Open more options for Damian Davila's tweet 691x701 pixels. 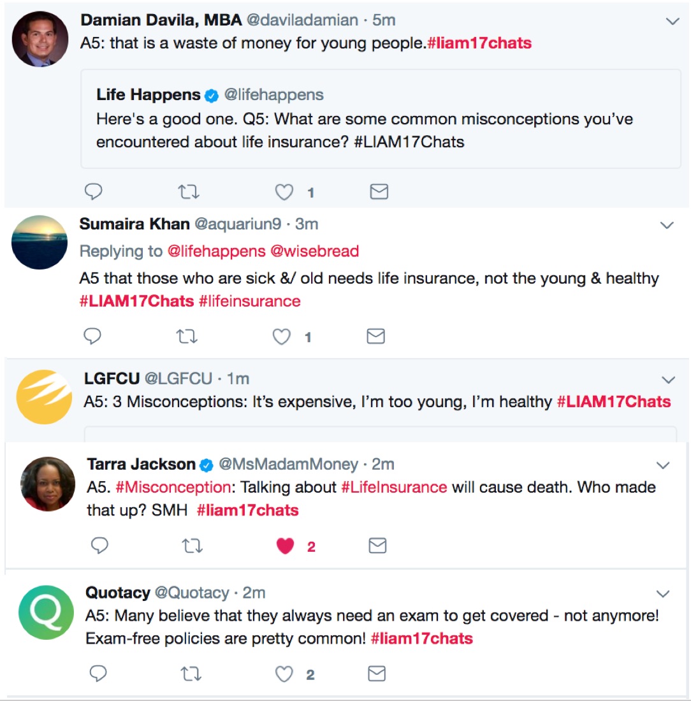673,22
